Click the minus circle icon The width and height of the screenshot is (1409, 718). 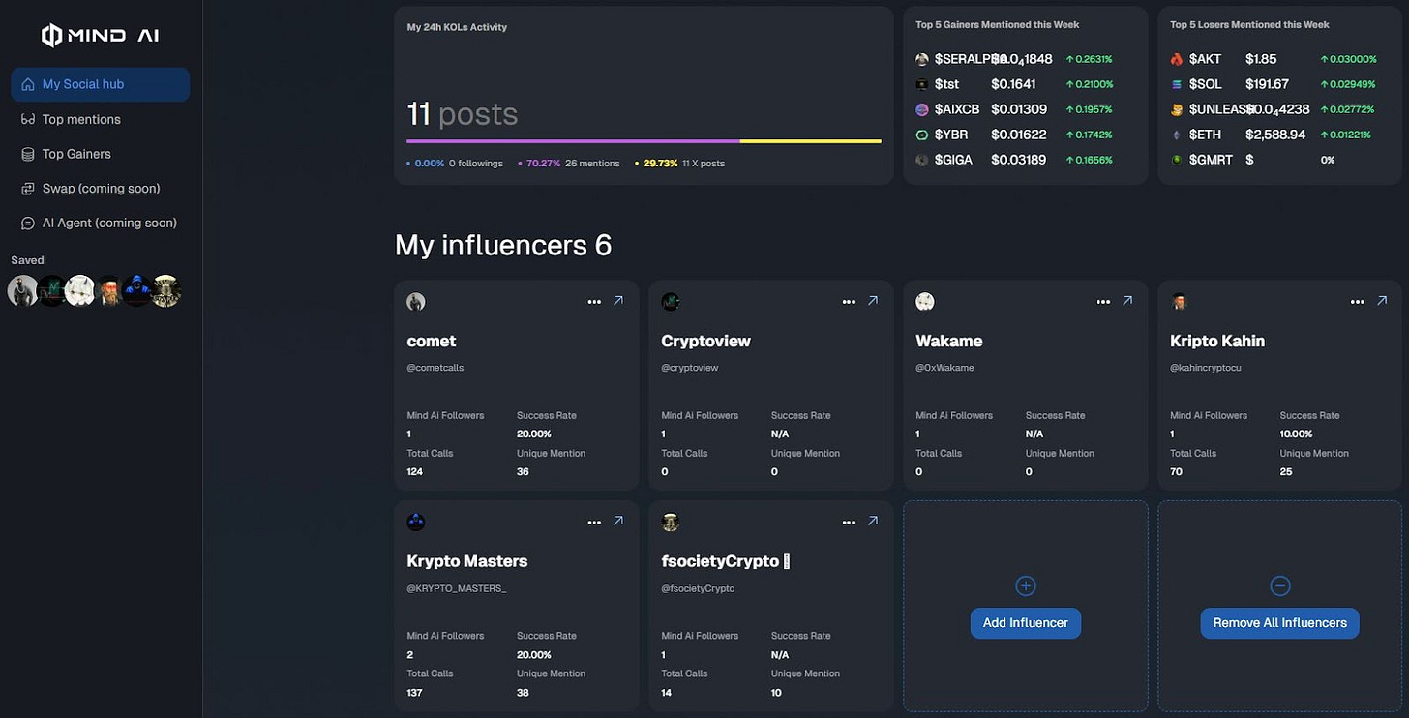[x=1280, y=585]
